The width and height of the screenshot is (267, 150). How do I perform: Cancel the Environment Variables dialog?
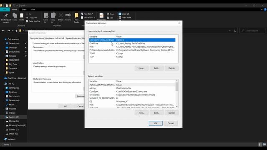coord(171,123)
